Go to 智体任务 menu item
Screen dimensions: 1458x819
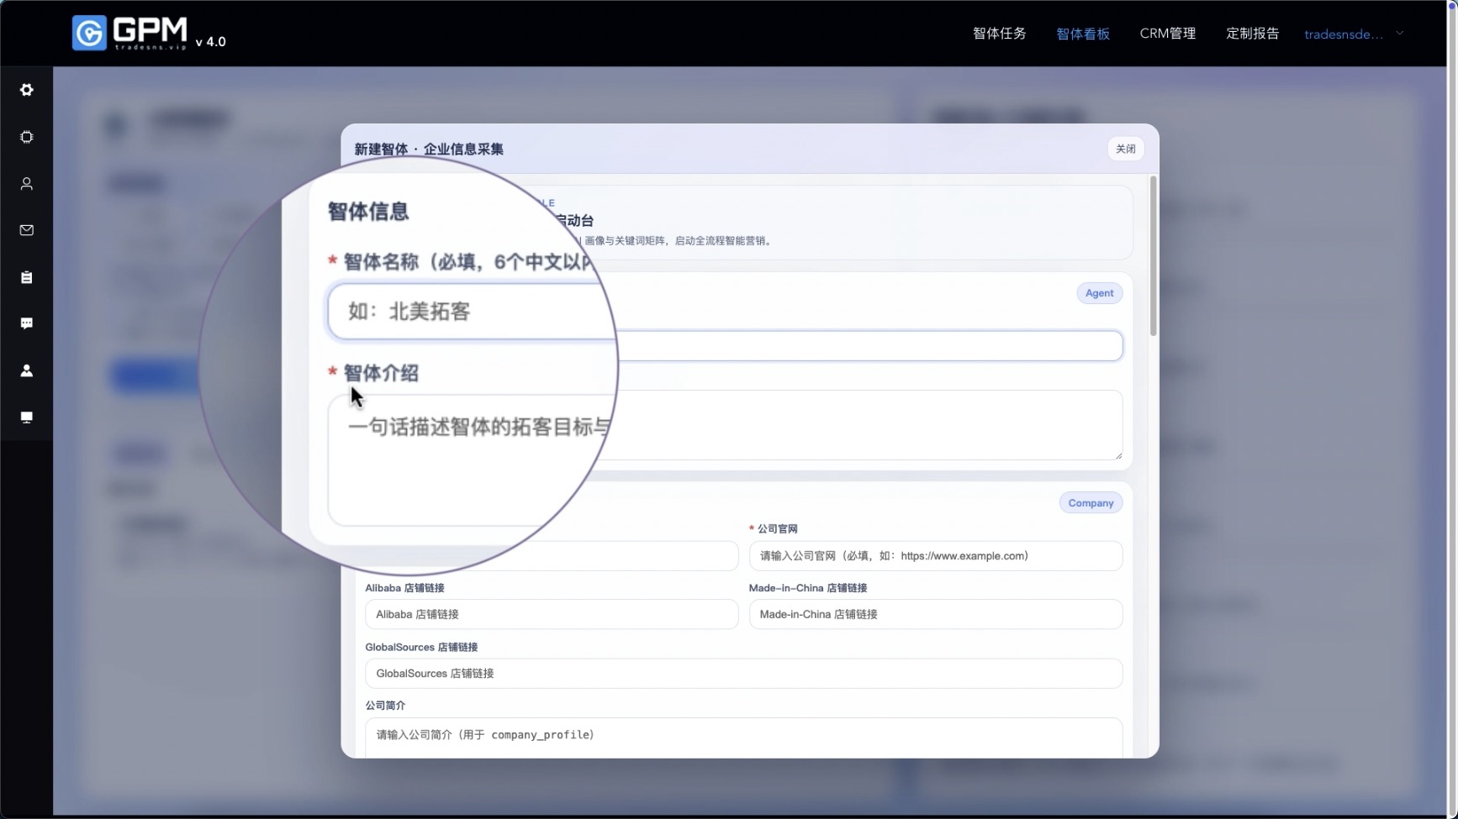[999, 34]
